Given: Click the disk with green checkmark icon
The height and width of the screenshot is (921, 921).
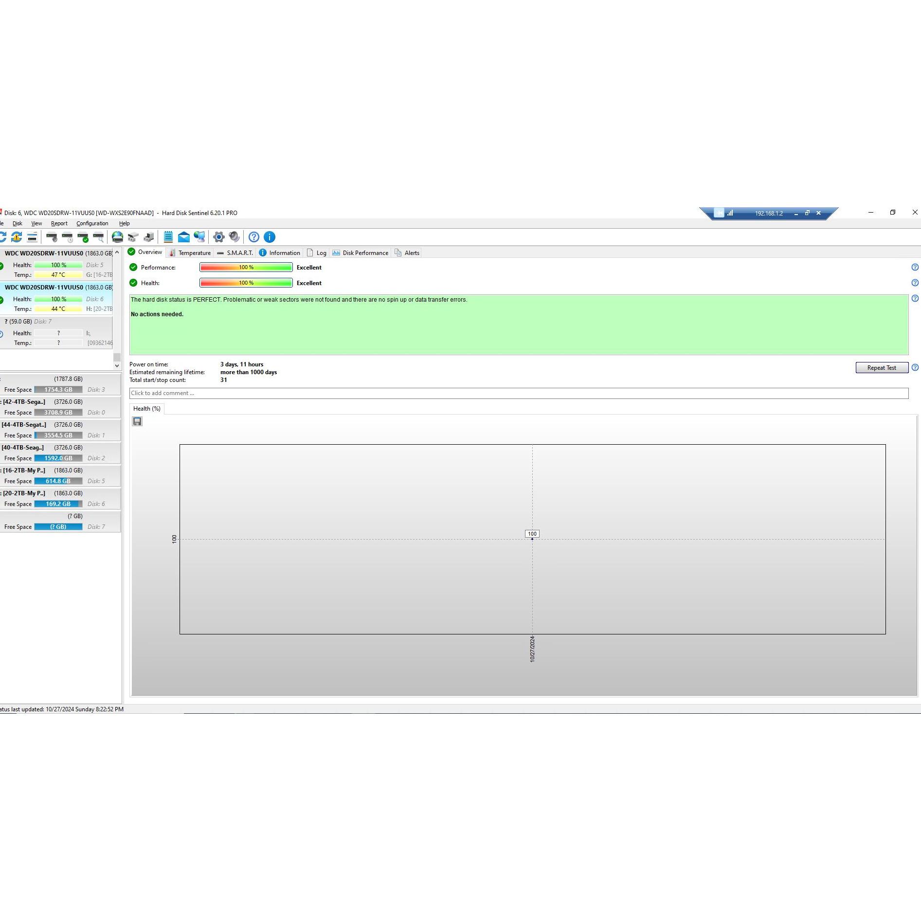Looking at the screenshot, I should pyautogui.click(x=83, y=237).
